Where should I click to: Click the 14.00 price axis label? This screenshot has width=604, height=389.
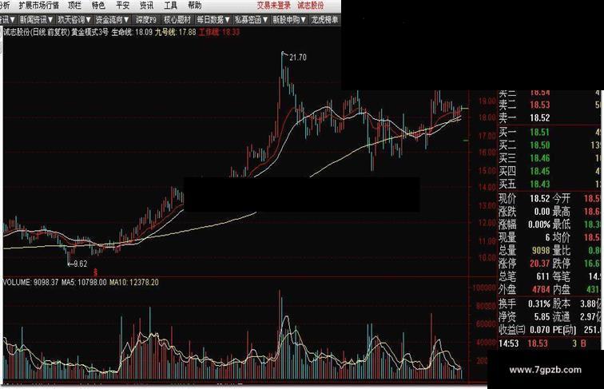pyautogui.click(x=487, y=187)
